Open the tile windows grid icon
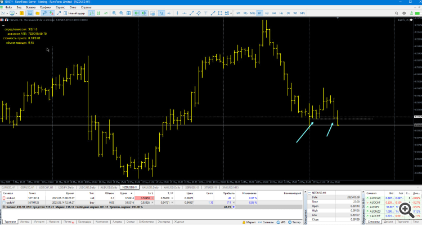Viewport: 422px width, 225px height. pos(129,13)
